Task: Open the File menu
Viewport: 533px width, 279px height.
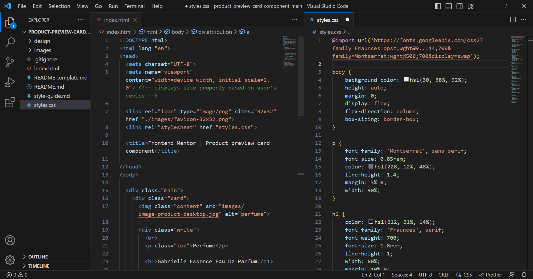Action: pyautogui.click(x=22, y=6)
